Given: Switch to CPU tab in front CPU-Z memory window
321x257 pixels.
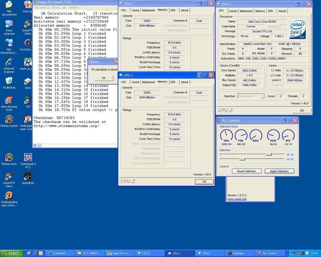Looking at the screenshot, I should click(124, 82).
